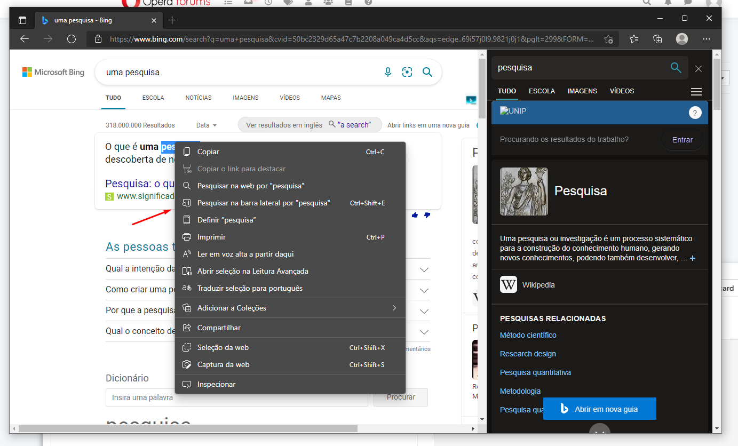The height and width of the screenshot is (446, 738).
Task: Click the padlock site info icon
Action: coord(98,39)
